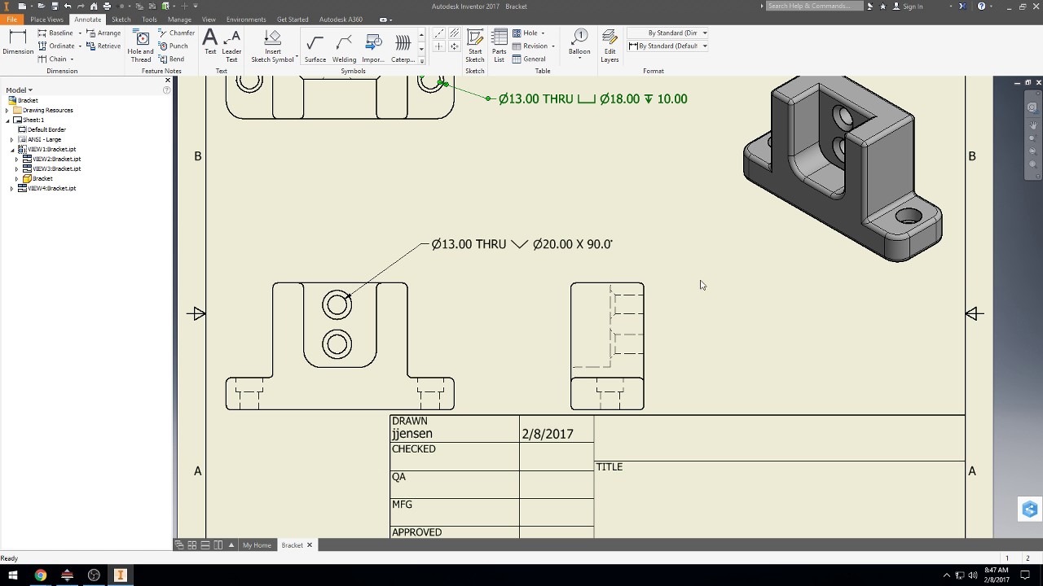This screenshot has height=586, width=1043.
Task: Expand the Drawing Resources folder
Action: coord(7,111)
